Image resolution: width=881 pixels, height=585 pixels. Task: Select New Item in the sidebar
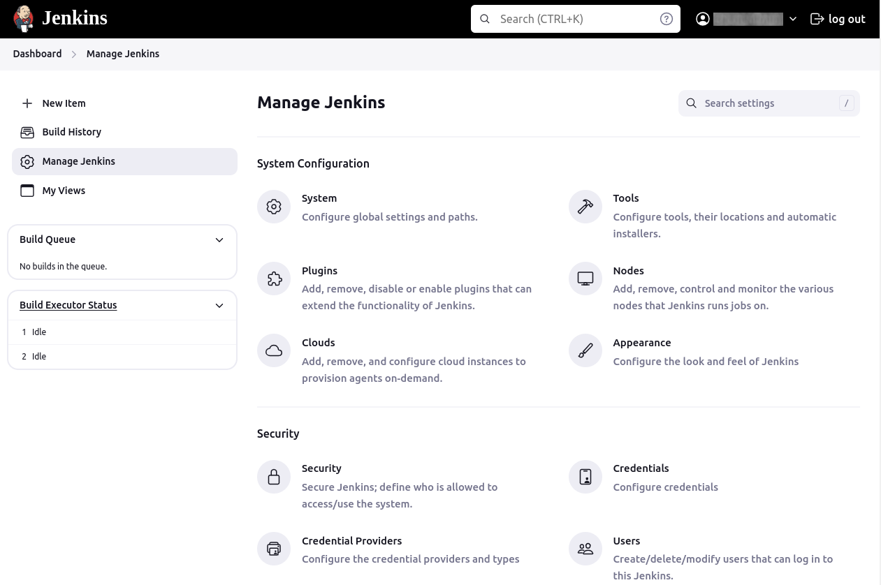(x=64, y=103)
